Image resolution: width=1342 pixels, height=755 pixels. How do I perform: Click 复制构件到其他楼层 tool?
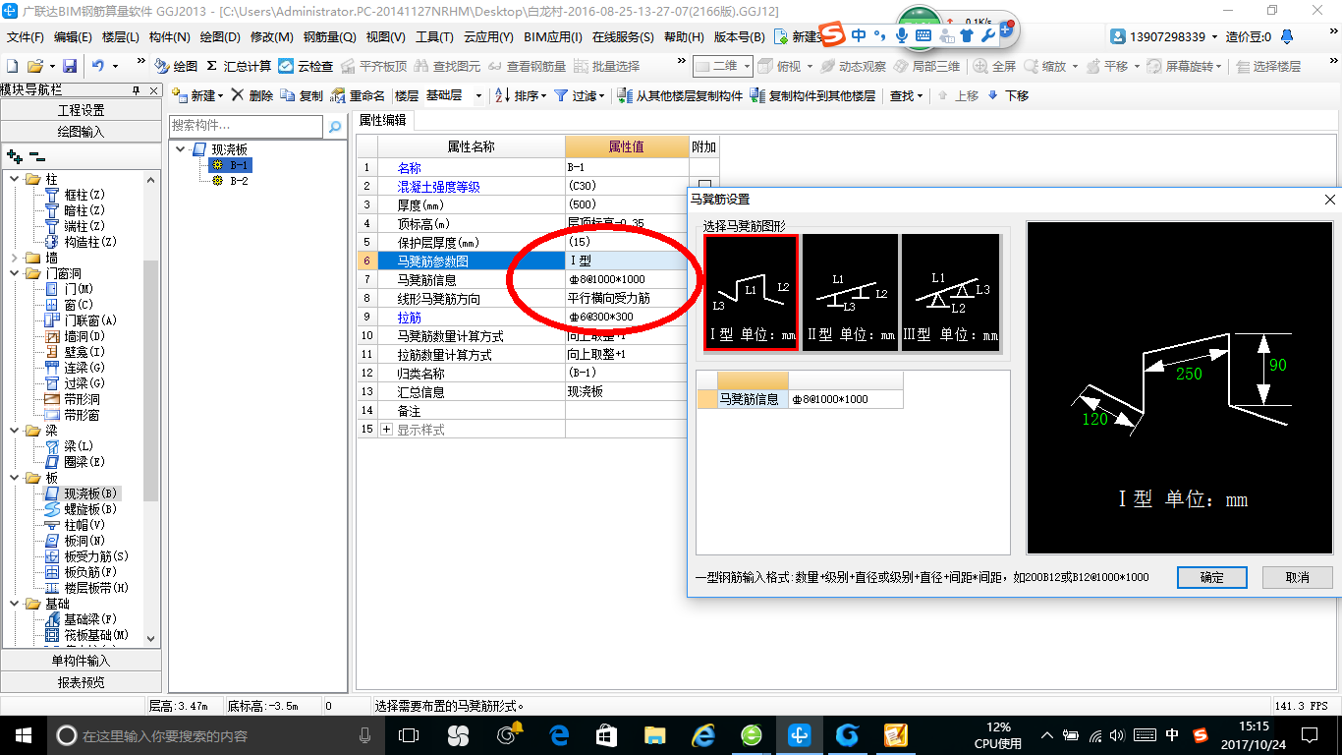(x=812, y=95)
